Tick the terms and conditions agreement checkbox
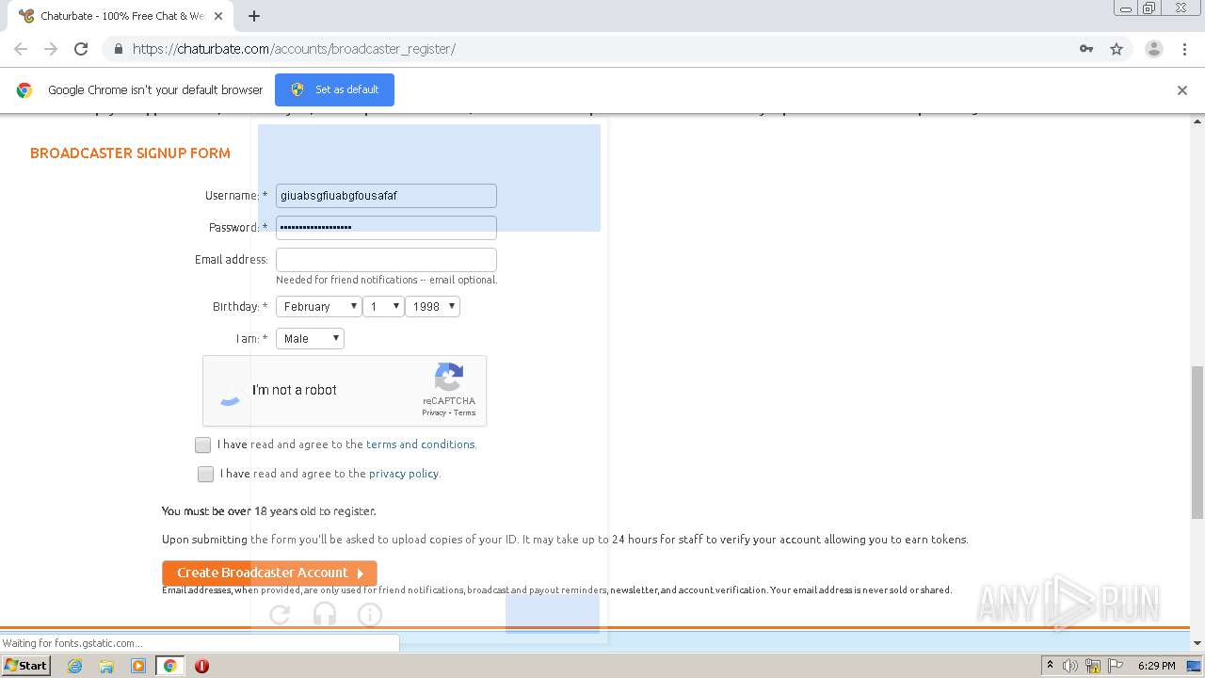The height and width of the screenshot is (678, 1205). (202, 444)
